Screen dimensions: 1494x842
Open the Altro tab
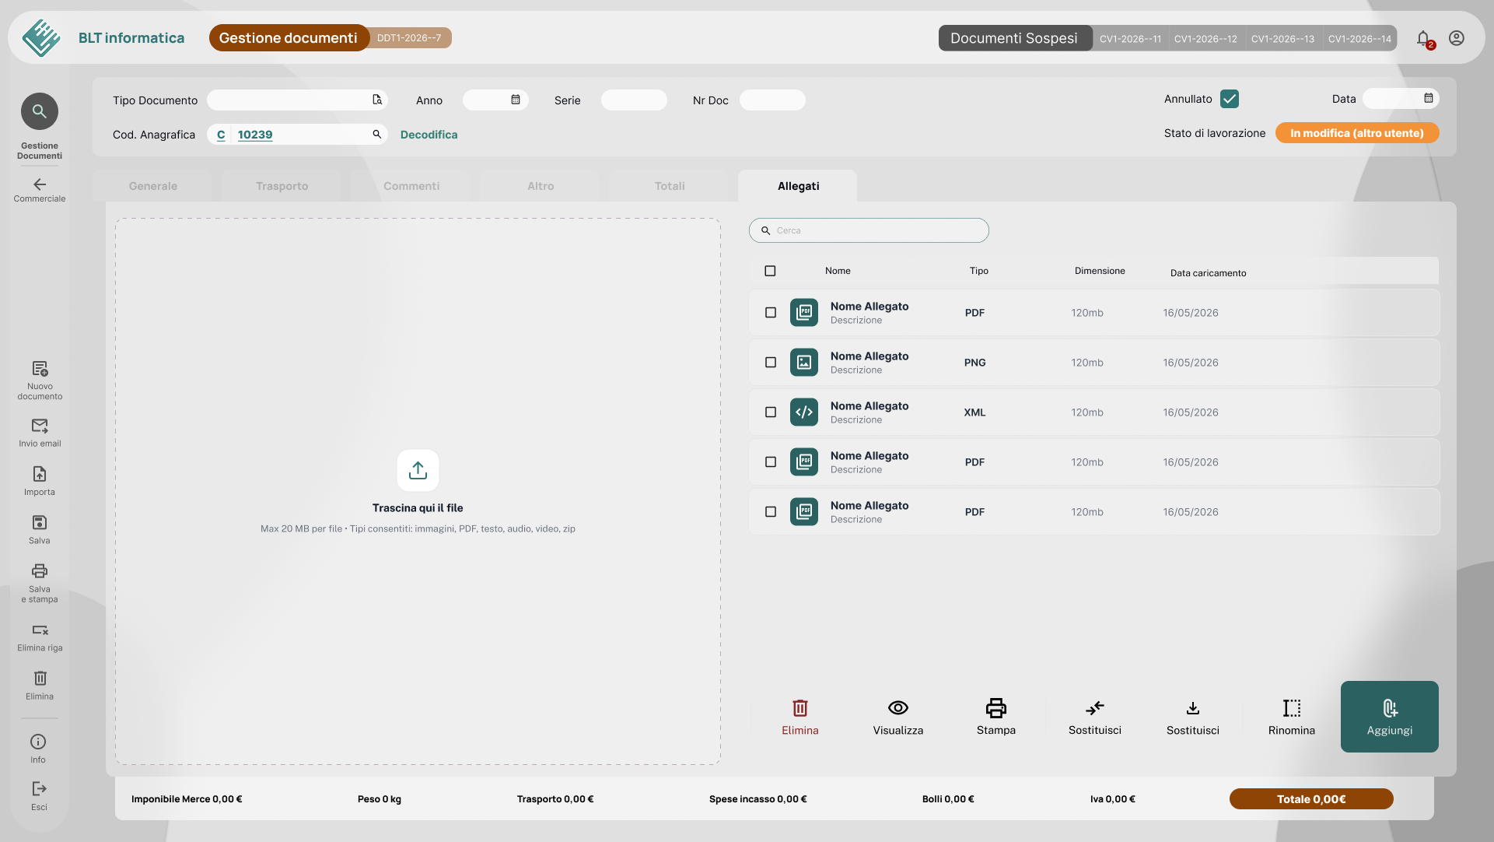pyautogui.click(x=541, y=186)
